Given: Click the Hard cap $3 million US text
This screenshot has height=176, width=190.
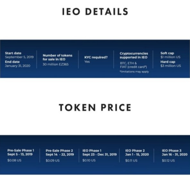Looking at the screenshot, I should tap(171, 64).
